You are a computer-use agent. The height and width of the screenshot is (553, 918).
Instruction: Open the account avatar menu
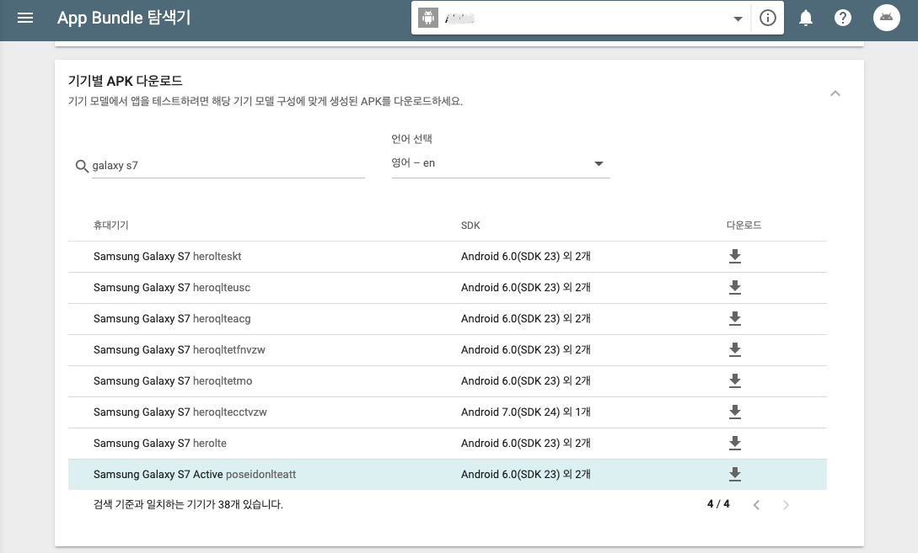(886, 18)
